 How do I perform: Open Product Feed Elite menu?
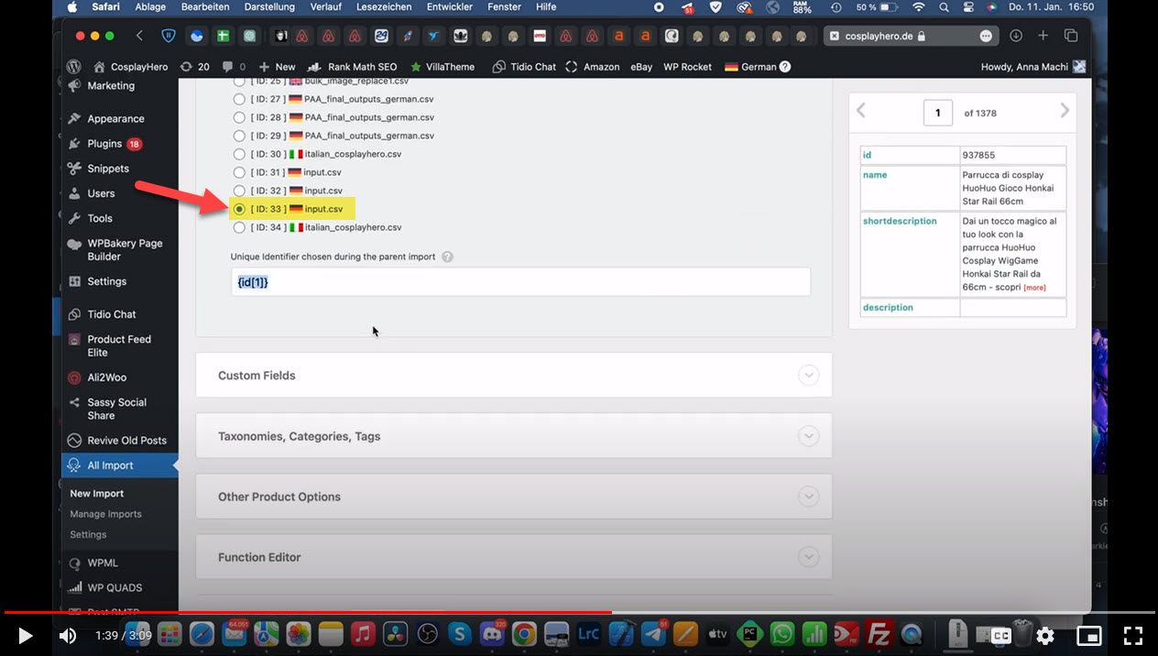tap(119, 345)
